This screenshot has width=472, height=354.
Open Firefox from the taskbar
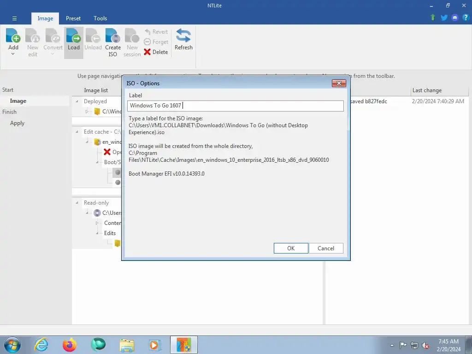[70, 345]
